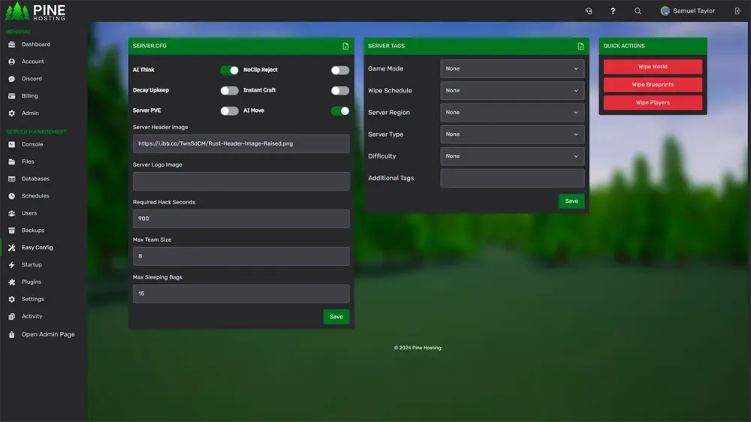Click the clock-arrow icon beside help
Screen dimensions: 751x422
[x=589, y=11]
